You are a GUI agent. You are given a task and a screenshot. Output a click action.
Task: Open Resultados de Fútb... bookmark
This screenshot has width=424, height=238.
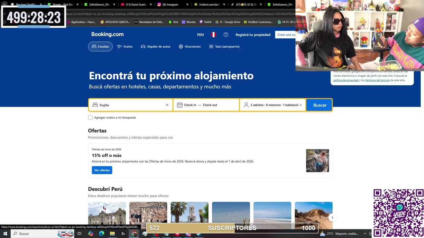[149, 22]
